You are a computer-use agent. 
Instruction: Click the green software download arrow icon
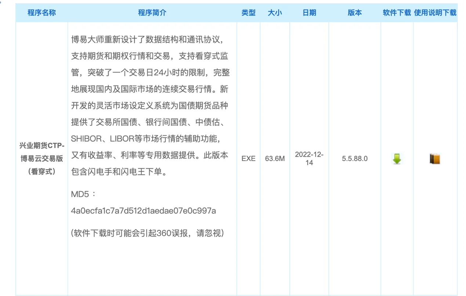point(397,159)
